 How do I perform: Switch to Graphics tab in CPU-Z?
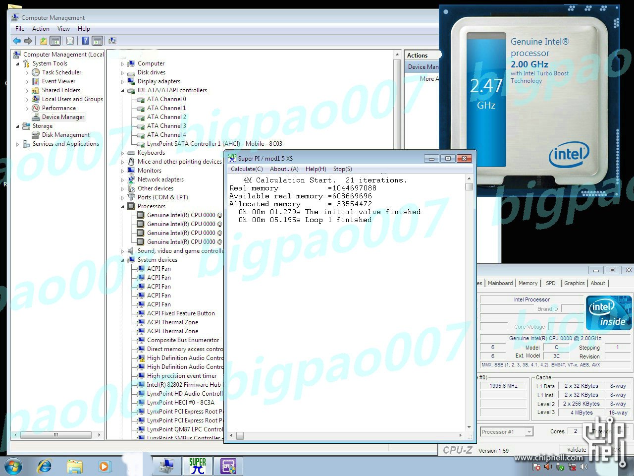575,283
